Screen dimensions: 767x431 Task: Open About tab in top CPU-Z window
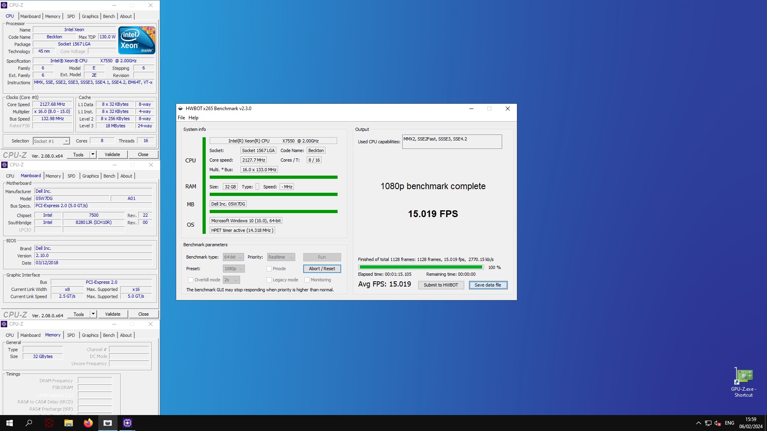click(x=126, y=16)
